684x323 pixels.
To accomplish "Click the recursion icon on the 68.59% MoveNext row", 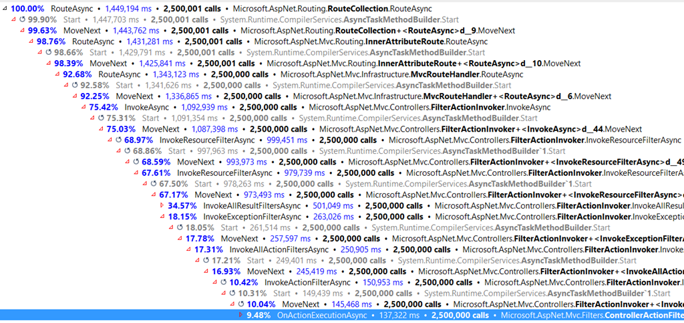I will 136,162.
